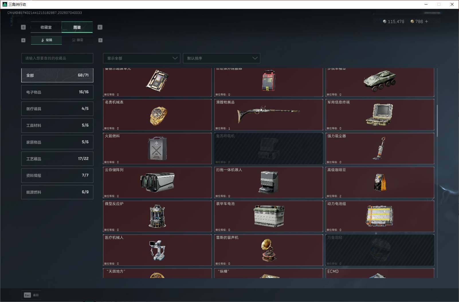
Task: Click the plus icon beside 786 currency
Action: pos(426,21)
